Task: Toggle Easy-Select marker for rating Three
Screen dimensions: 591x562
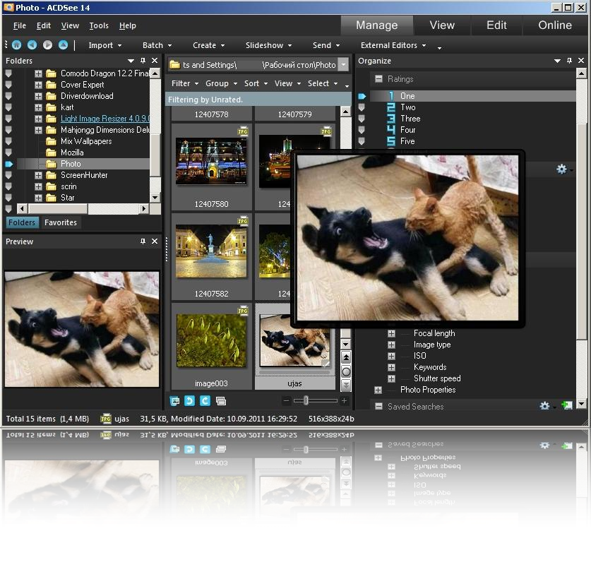Action: point(362,119)
